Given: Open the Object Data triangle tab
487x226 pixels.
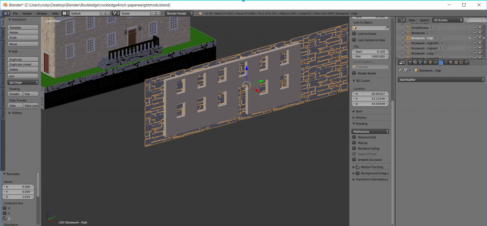Looking at the screenshot, I should pos(446,62).
